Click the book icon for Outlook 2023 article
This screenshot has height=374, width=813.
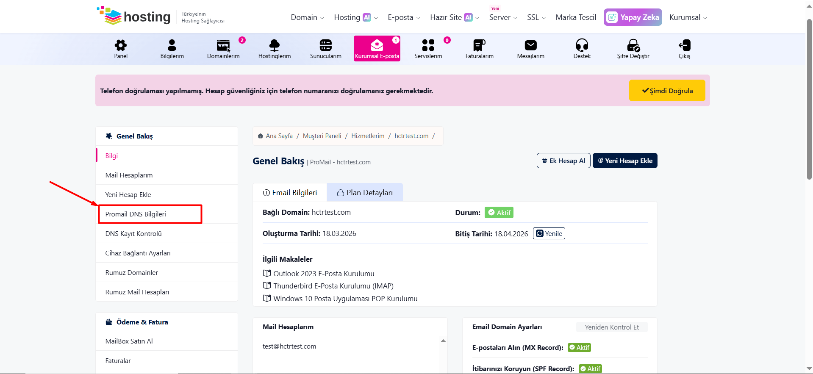pyautogui.click(x=267, y=273)
